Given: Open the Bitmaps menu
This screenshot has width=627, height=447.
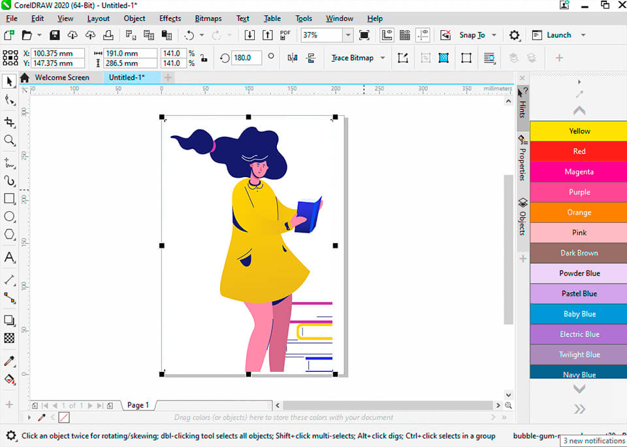Looking at the screenshot, I should [x=208, y=18].
